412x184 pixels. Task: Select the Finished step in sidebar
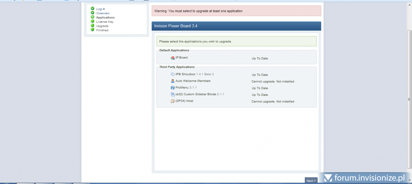[102, 30]
